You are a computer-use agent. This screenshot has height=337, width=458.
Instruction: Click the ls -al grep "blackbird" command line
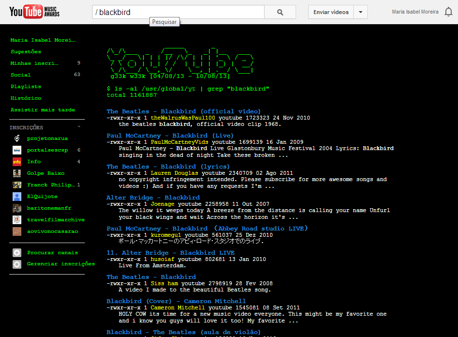[188, 89]
